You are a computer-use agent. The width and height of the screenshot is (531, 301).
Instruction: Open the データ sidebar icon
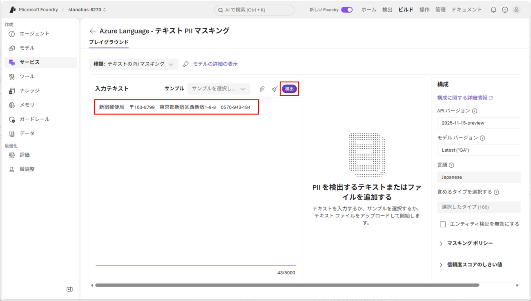[x=12, y=133]
